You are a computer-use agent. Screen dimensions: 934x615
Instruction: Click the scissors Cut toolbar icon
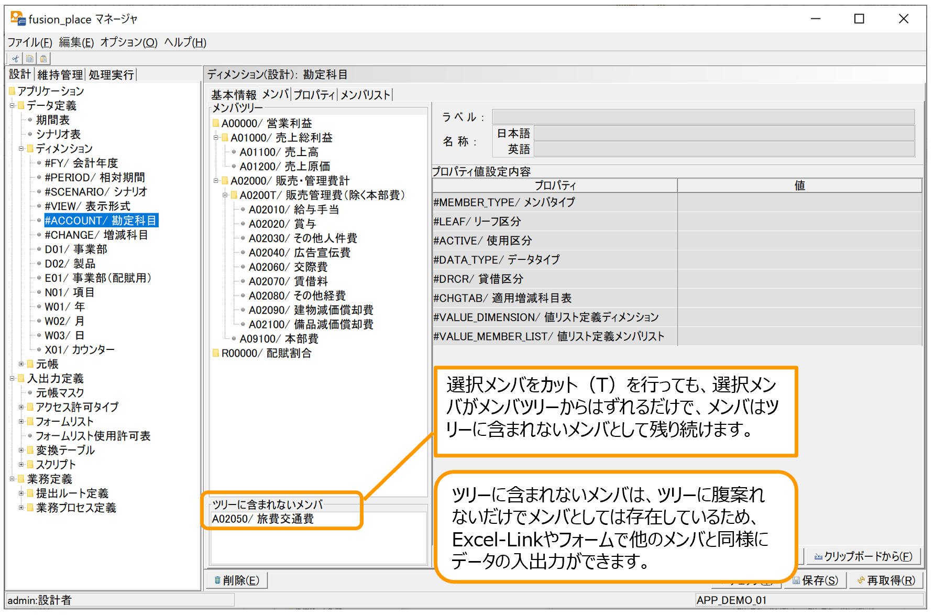point(16,59)
